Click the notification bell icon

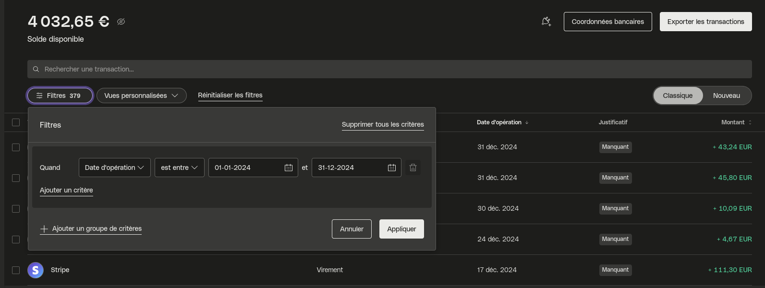coord(546,22)
